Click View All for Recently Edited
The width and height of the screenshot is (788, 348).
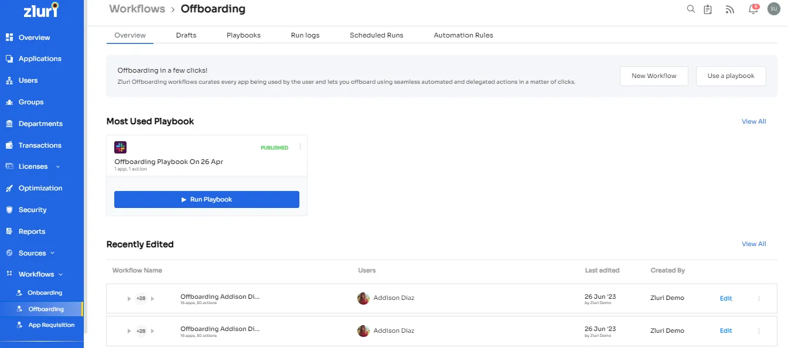click(754, 244)
